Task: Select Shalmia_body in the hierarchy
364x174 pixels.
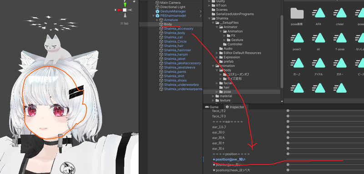Action: pyautogui.click(x=174, y=33)
